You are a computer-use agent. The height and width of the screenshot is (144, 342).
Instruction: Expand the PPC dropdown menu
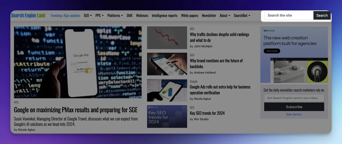pyautogui.click(x=99, y=15)
